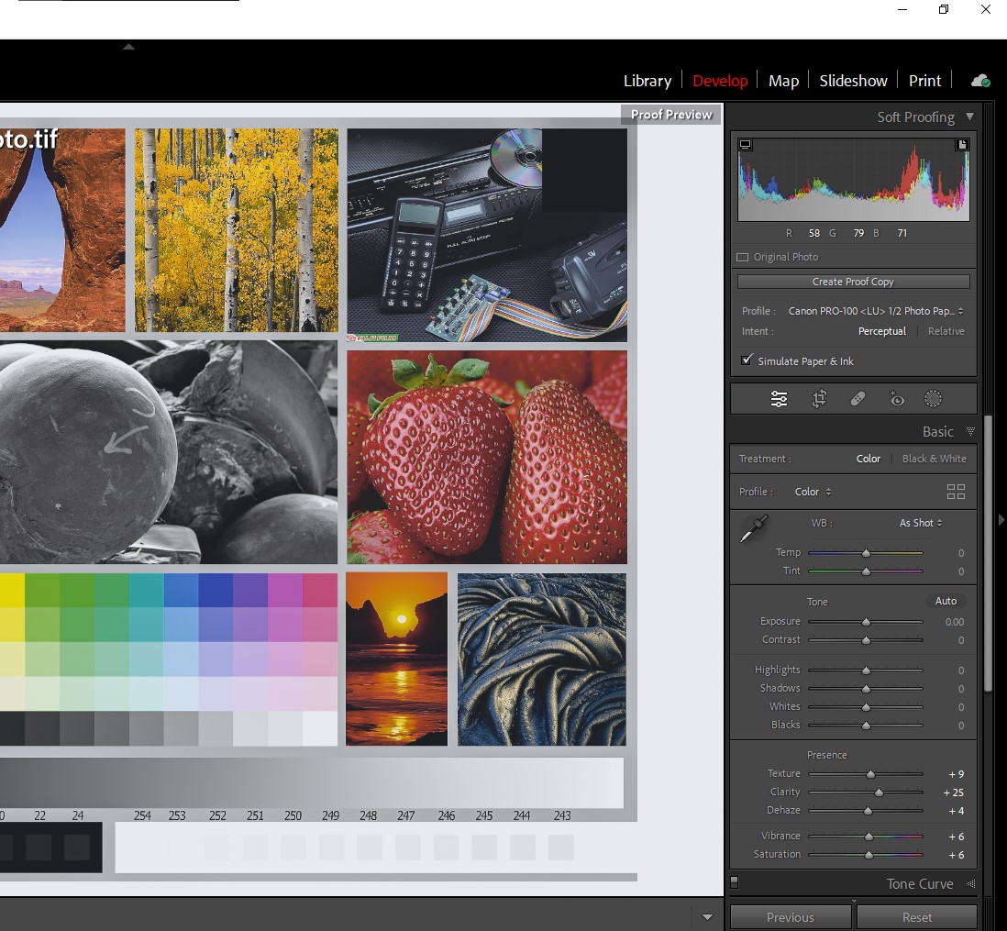Enable the Original Photo comparison
The image size is (1007, 931).
coord(743,257)
